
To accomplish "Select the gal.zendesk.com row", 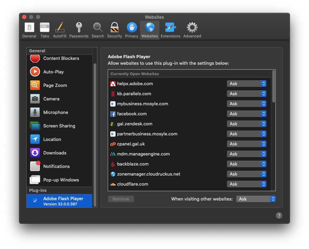I will 189,124.
